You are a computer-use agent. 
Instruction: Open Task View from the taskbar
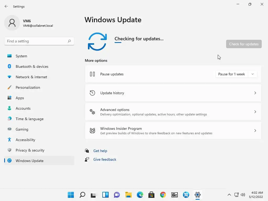click(x=94, y=195)
